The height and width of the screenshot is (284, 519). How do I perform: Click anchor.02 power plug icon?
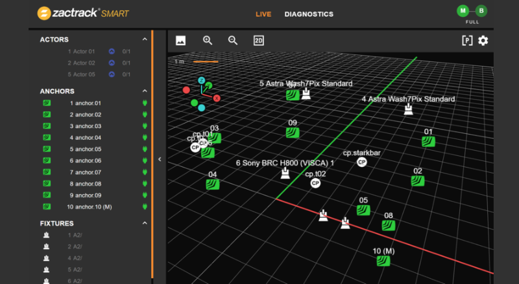[x=145, y=115]
